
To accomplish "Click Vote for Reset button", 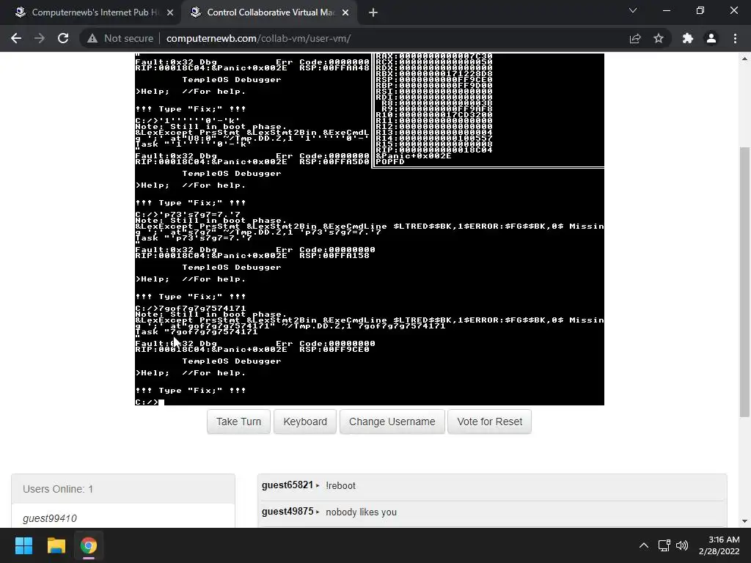I will [x=489, y=422].
